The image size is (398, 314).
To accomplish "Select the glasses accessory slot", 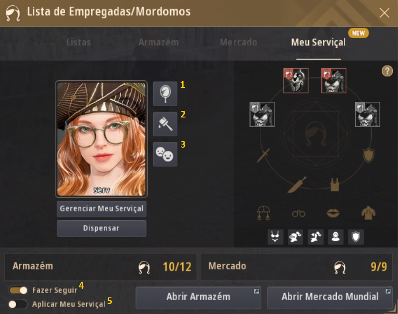I will tap(298, 214).
